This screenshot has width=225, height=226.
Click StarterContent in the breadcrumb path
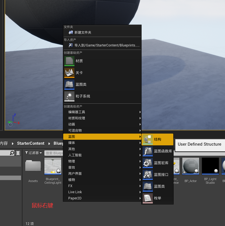point(31,143)
